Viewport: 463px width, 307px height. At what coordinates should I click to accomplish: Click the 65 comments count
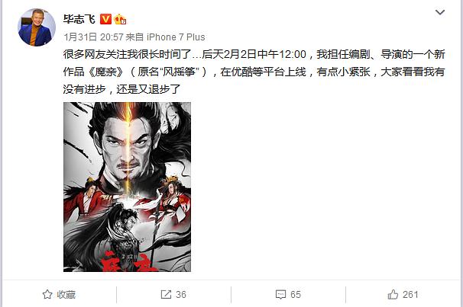pos(296,294)
